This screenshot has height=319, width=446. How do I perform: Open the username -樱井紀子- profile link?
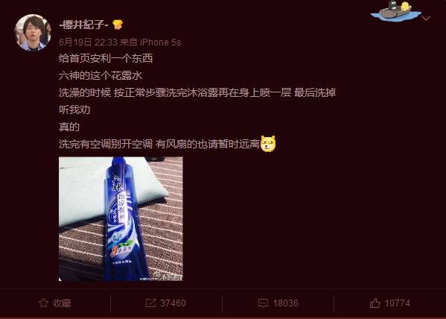coord(83,25)
